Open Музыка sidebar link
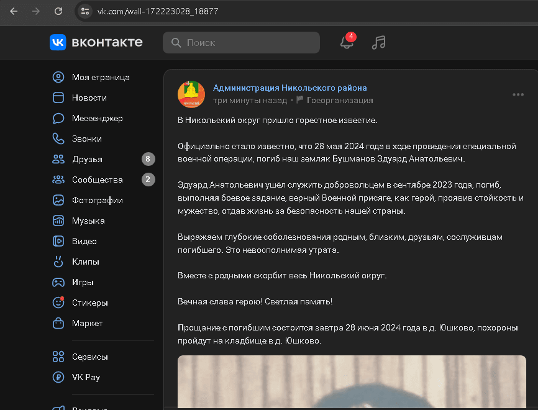 coord(88,221)
